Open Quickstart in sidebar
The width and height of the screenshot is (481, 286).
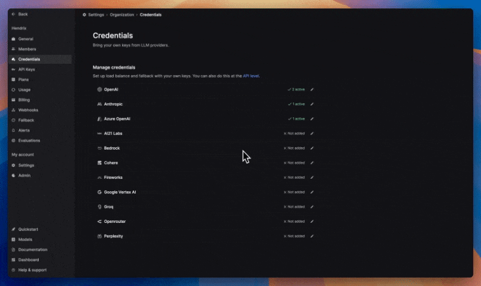pyautogui.click(x=40, y=229)
